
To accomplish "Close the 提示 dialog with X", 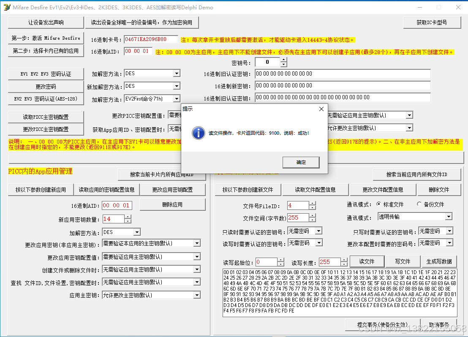I will click(x=321, y=109).
